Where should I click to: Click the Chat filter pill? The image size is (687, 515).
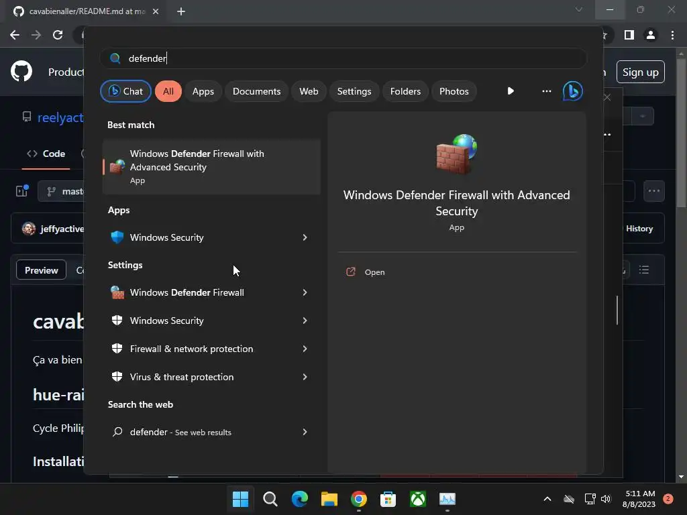pos(125,91)
